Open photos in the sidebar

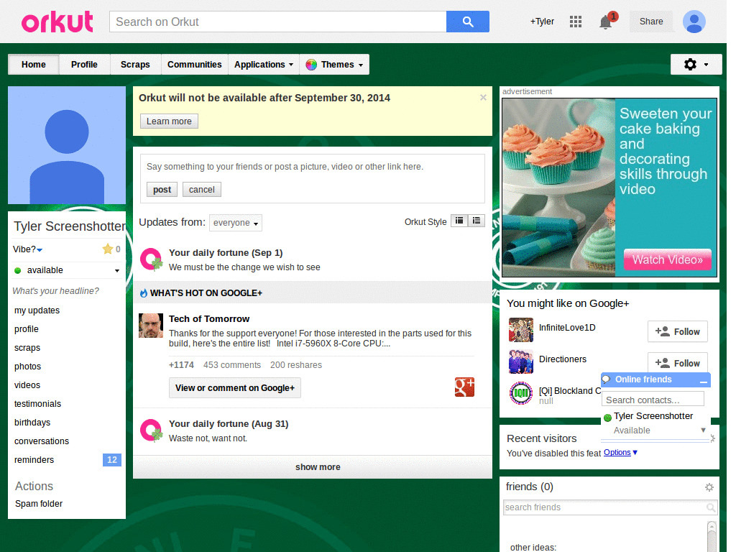[x=28, y=367]
